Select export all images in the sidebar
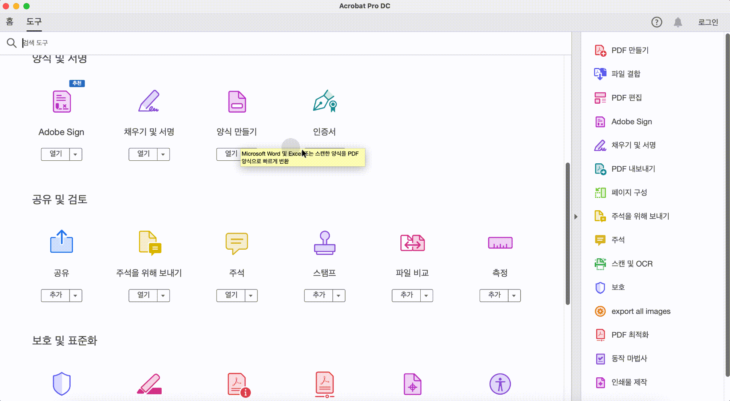The height and width of the screenshot is (401, 730). click(x=632, y=311)
